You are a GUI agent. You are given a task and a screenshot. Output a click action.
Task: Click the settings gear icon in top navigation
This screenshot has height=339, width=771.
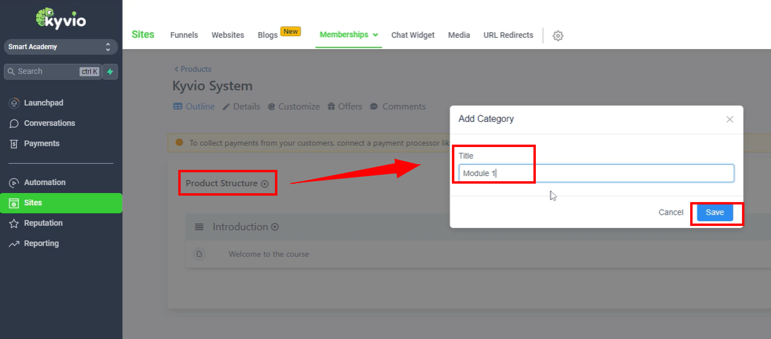point(557,36)
